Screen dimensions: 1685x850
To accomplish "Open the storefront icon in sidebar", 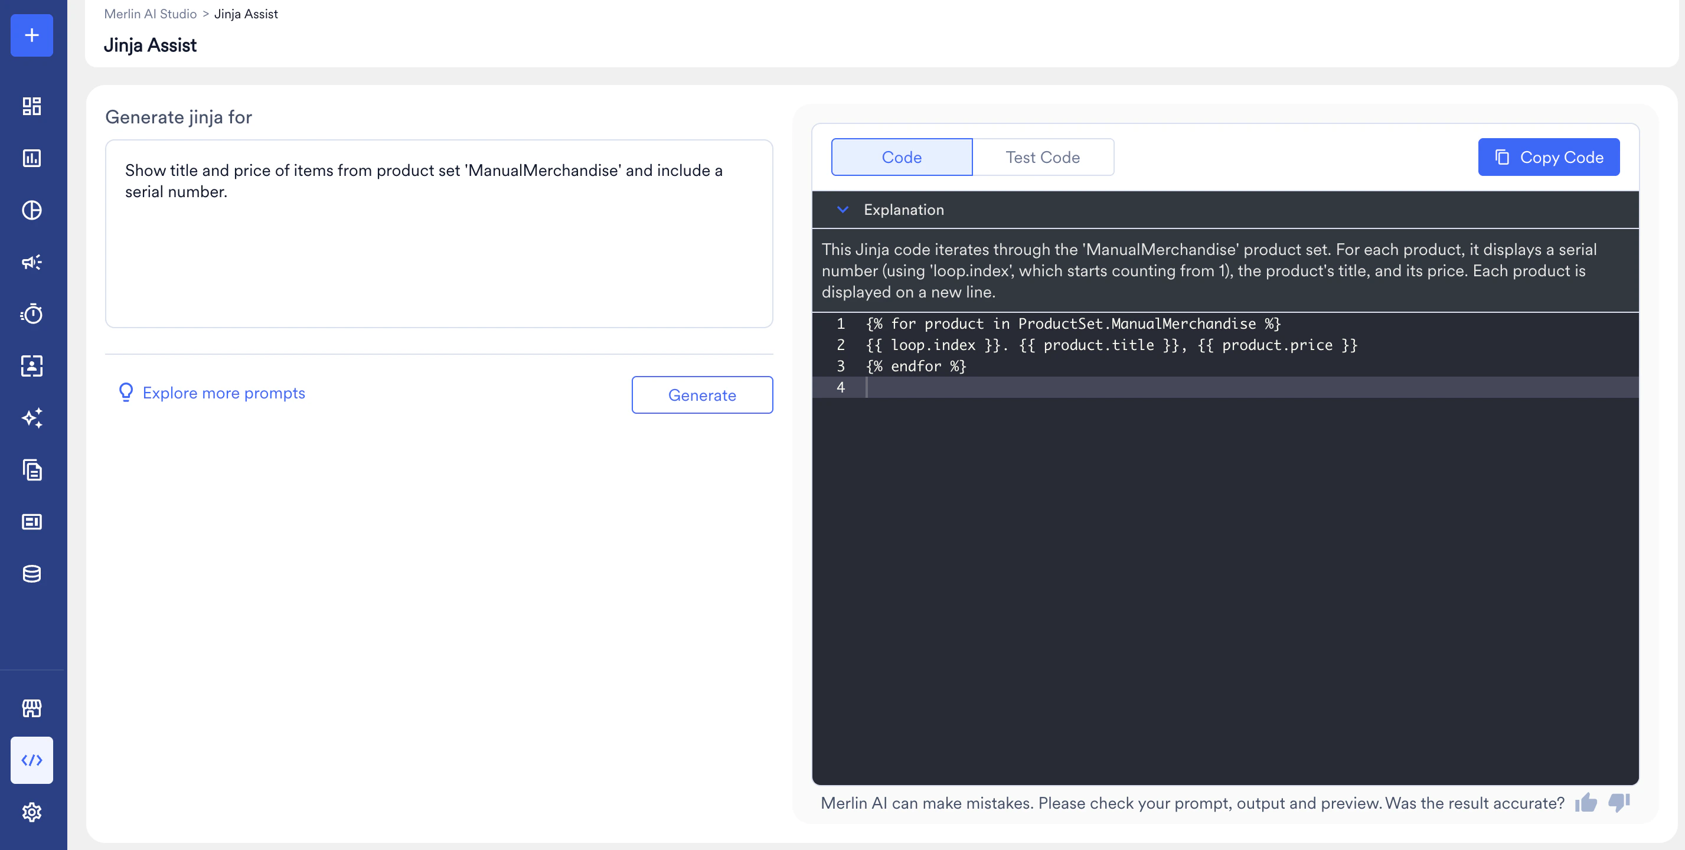I will (31, 708).
